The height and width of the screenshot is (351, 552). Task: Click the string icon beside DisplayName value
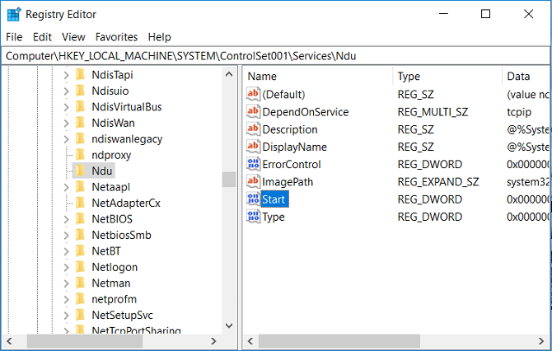click(253, 147)
